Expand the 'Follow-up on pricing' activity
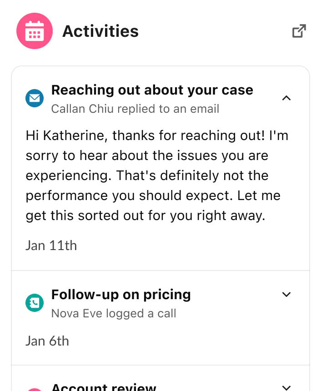Screen dimensions: 321x391 tap(286, 295)
